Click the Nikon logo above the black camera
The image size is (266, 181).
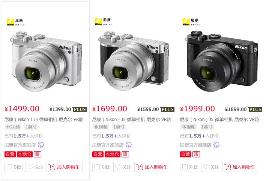(191, 22)
